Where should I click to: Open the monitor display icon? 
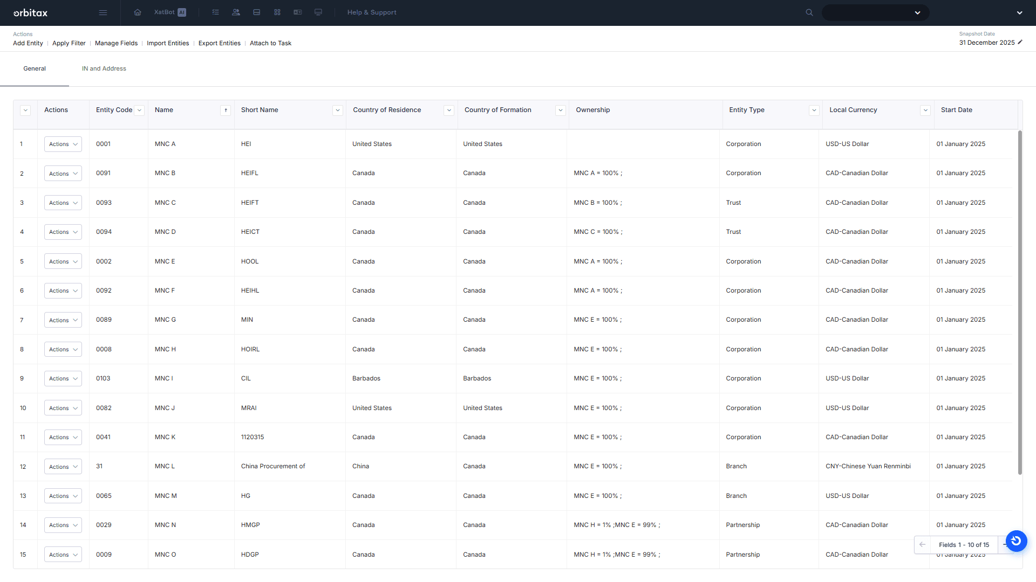tap(318, 12)
